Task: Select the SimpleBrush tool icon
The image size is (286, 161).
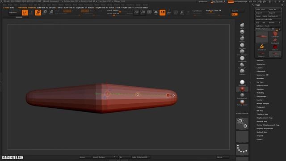Action: point(262,47)
